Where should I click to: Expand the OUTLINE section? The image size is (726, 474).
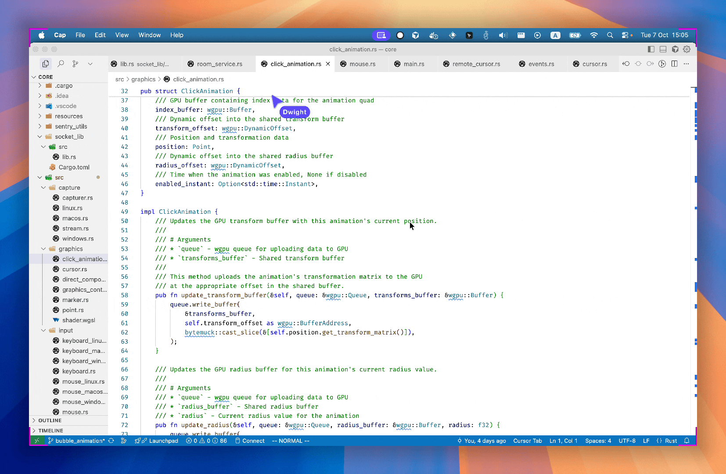point(50,420)
